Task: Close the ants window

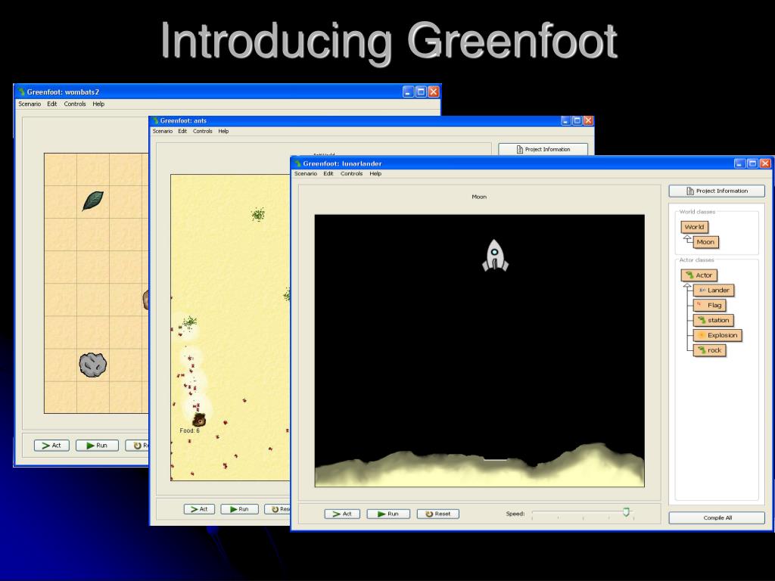Action: click(588, 120)
